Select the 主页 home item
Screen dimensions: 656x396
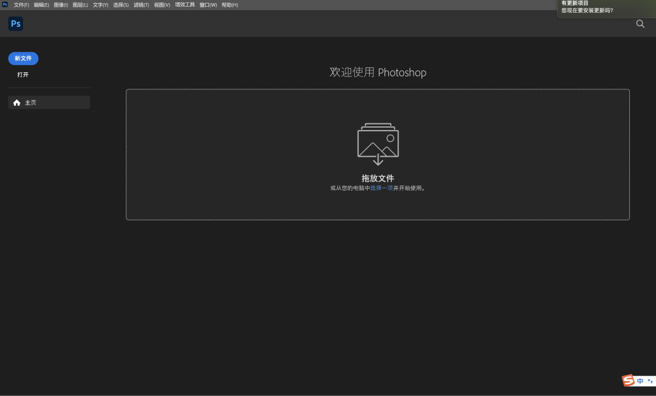[49, 103]
